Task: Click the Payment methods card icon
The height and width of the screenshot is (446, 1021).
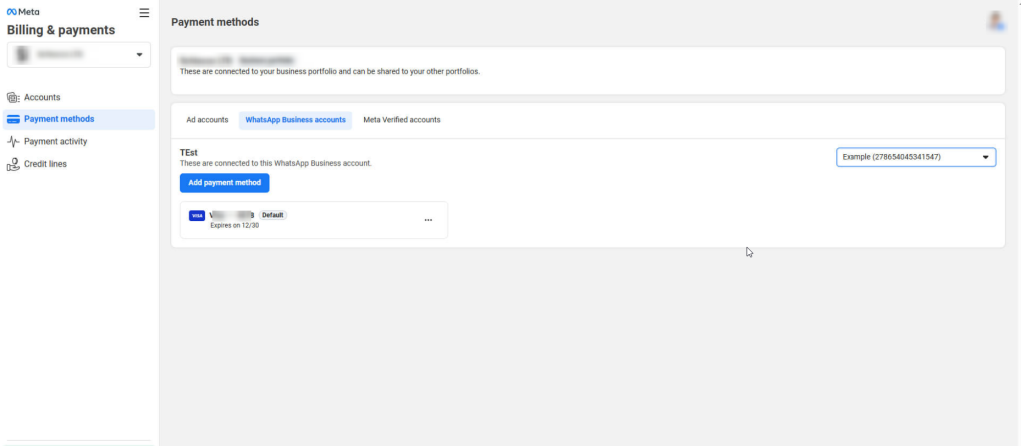Action: point(13,119)
